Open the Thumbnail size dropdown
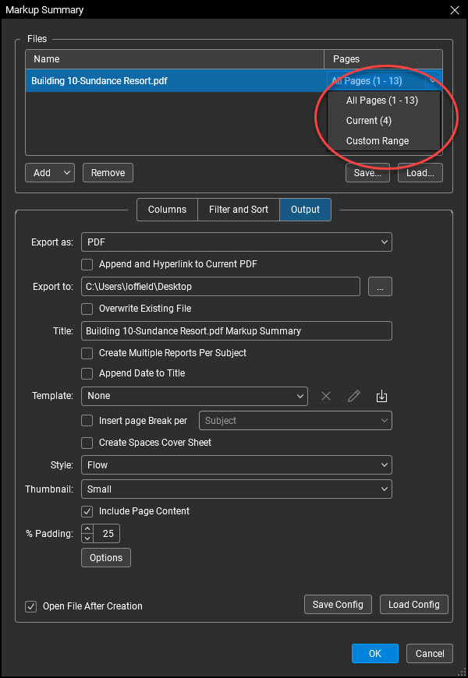The image size is (468, 678). (x=236, y=489)
